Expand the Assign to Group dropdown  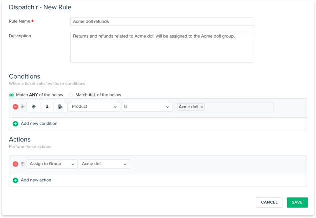(x=52, y=164)
